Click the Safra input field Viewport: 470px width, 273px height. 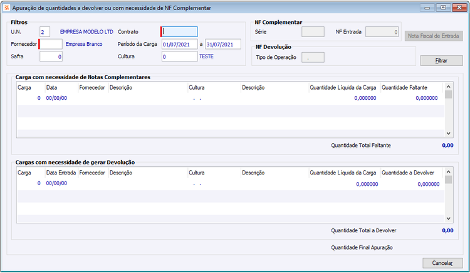point(51,56)
